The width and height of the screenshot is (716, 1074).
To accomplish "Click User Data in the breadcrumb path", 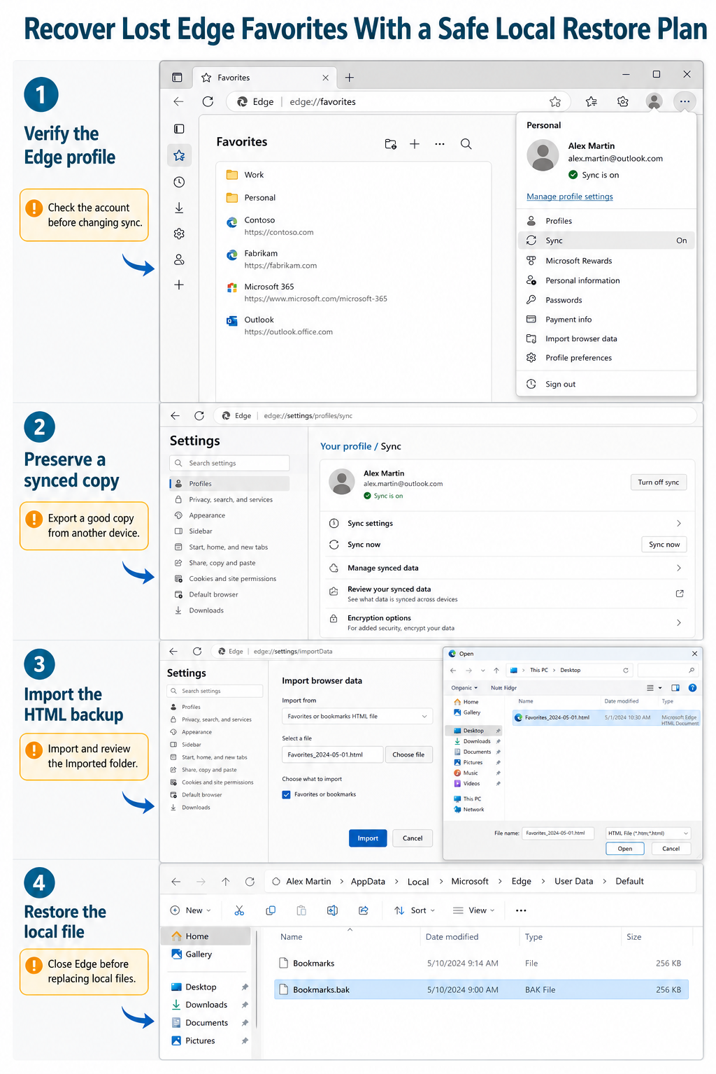I will 573,881.
